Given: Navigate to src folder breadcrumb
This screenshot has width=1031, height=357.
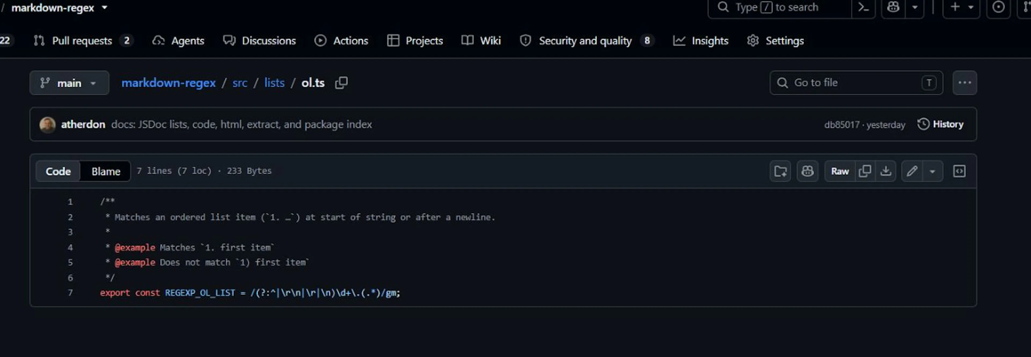Looking at the screenshot, I should click(240, 83).
